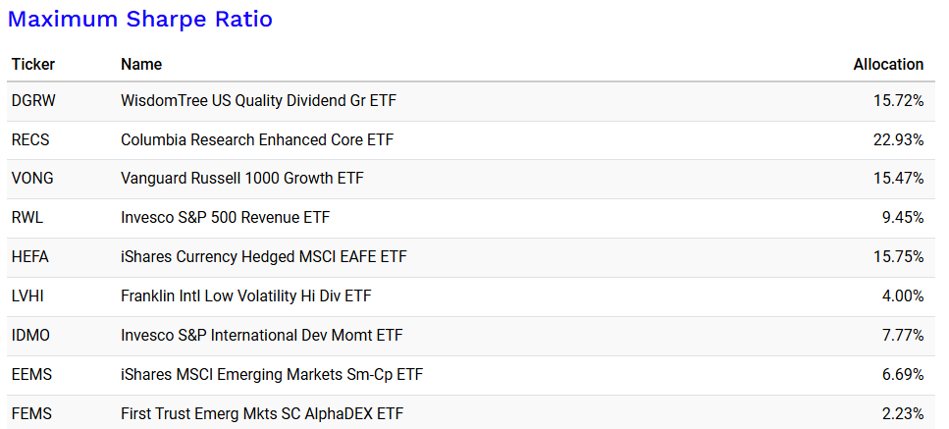Select the VONG ticker cell
The height and width of the screenshot is (429, 949).
click(32, 179)
